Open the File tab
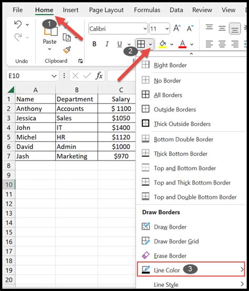Image resolution: width=249 pixels, height=291 pixels. pyautogui.click(x=18, y=10)
